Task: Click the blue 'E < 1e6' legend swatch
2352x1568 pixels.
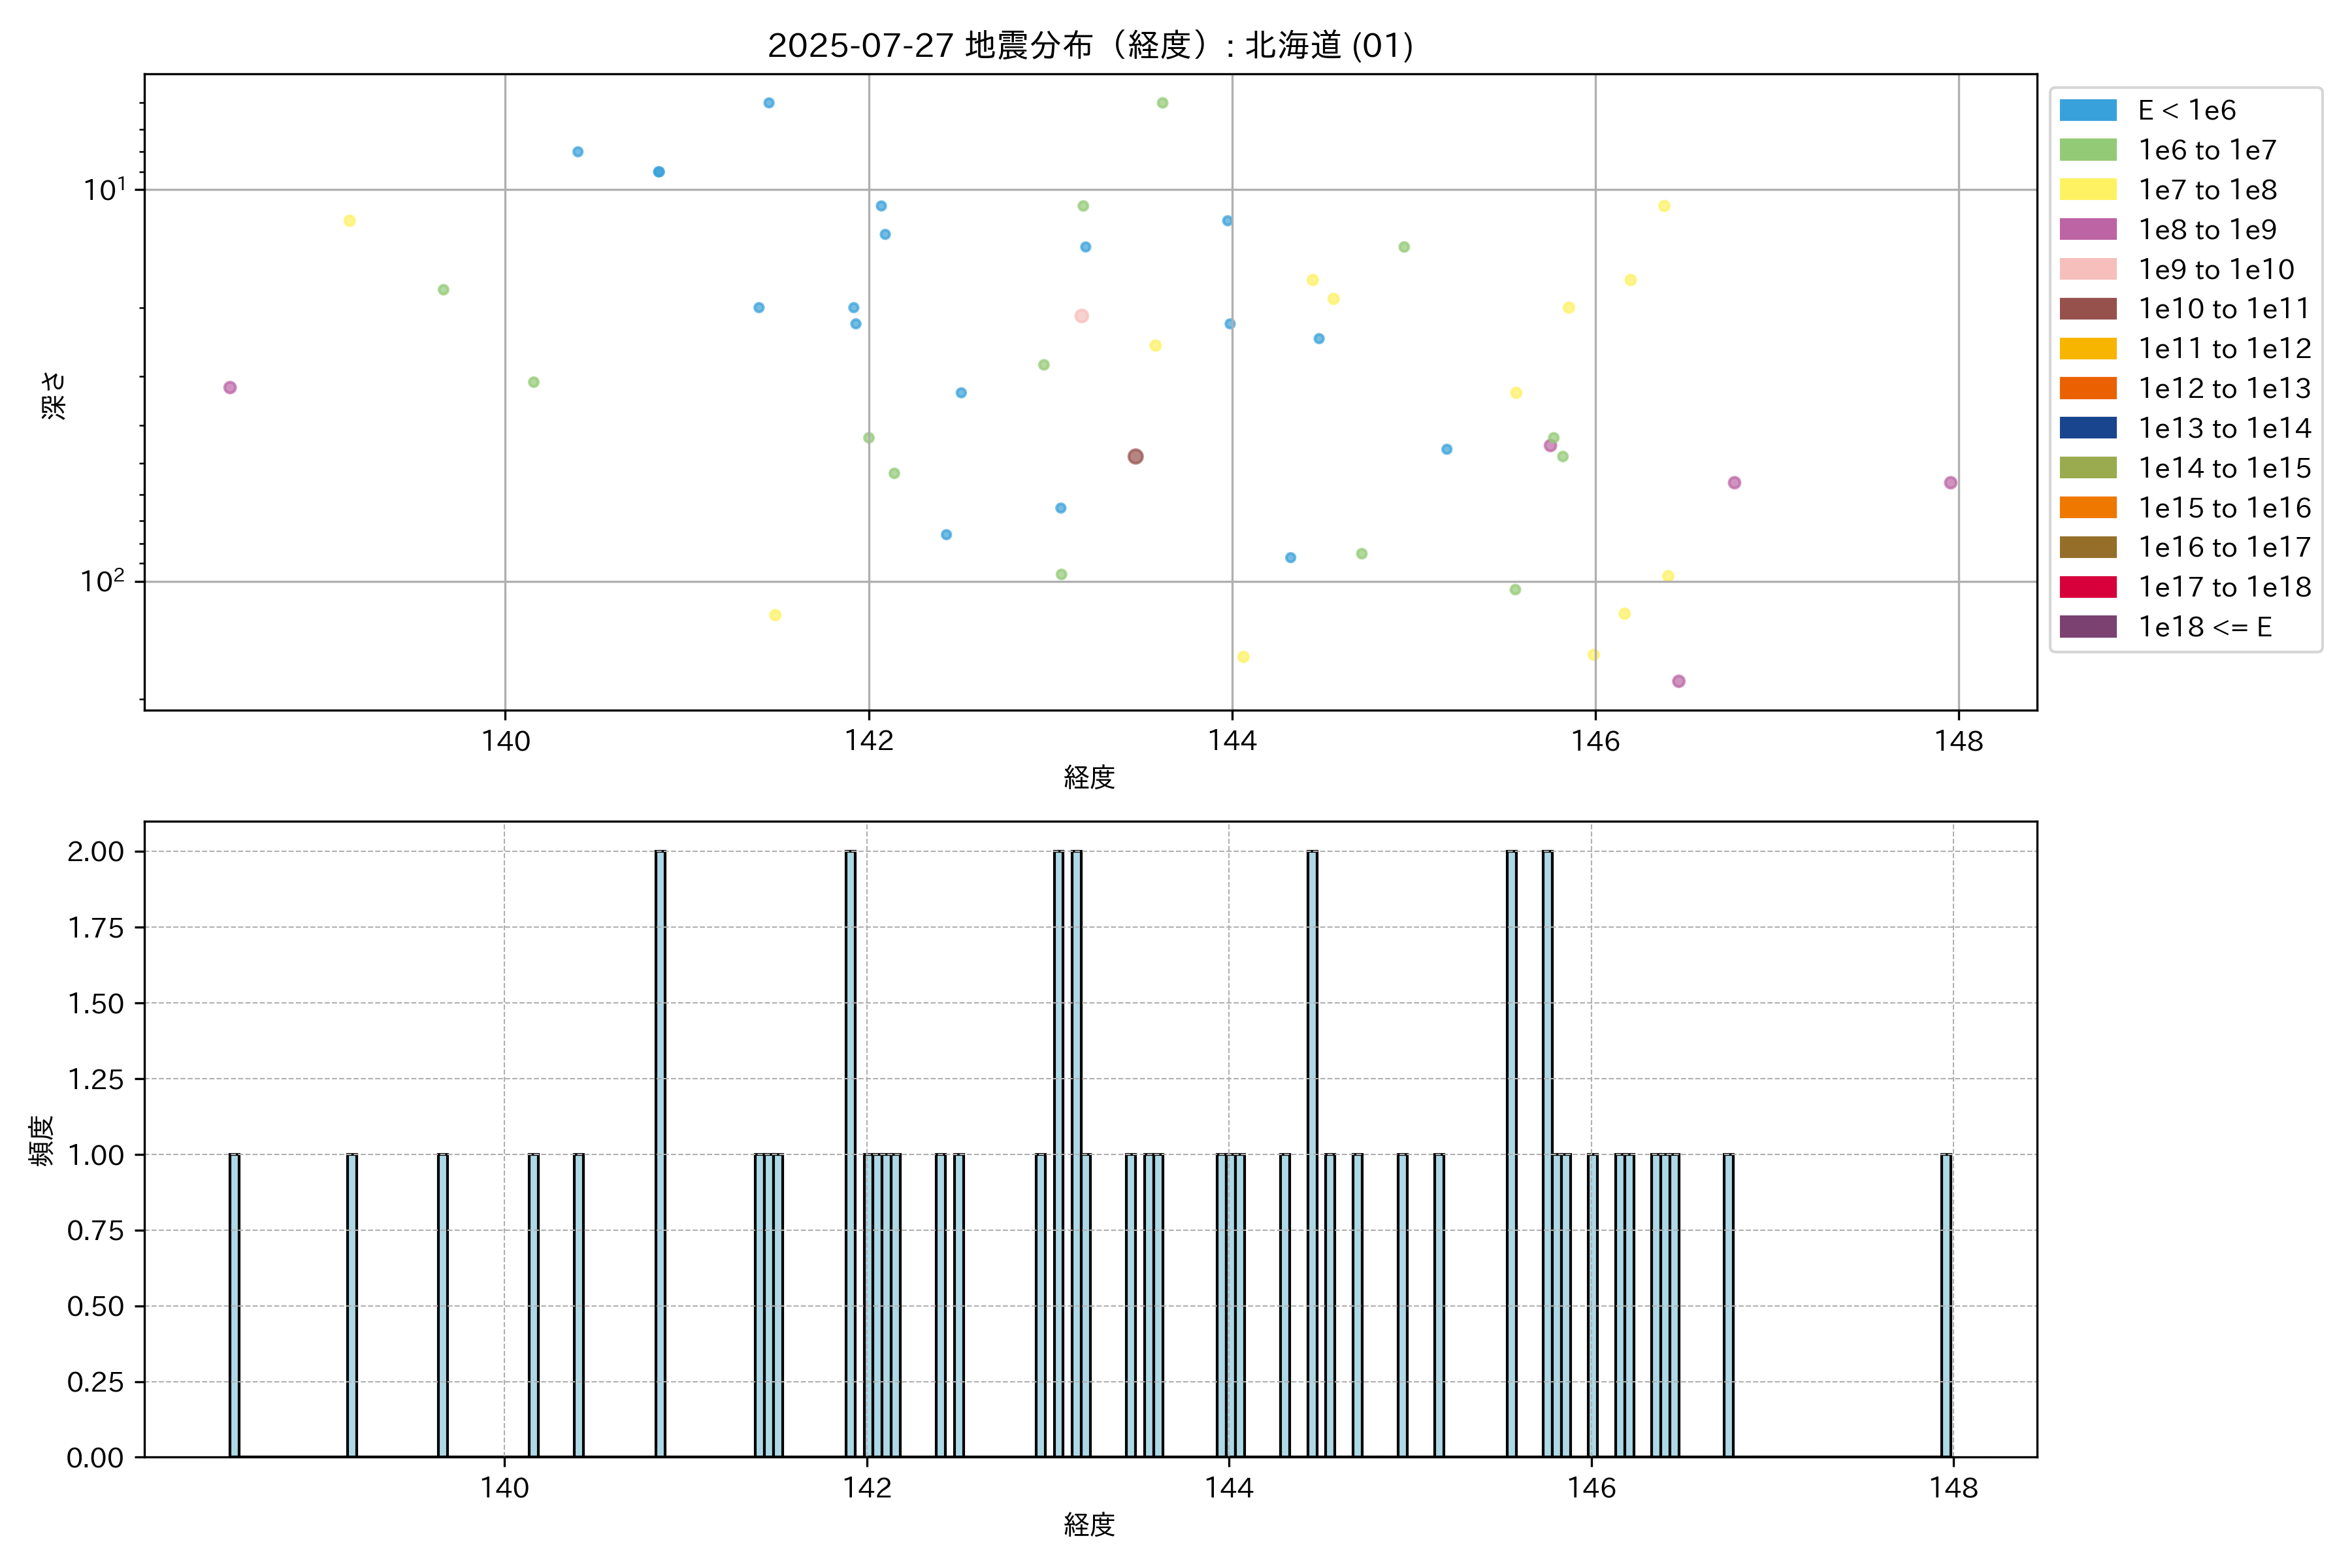Action: click(x=2088, y=110)
